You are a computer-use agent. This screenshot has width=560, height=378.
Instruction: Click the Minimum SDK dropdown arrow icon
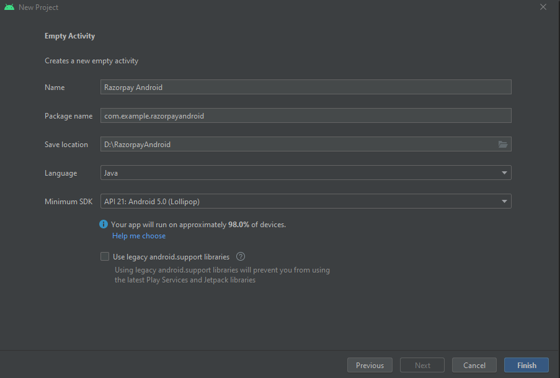click(x=504, y=201)
